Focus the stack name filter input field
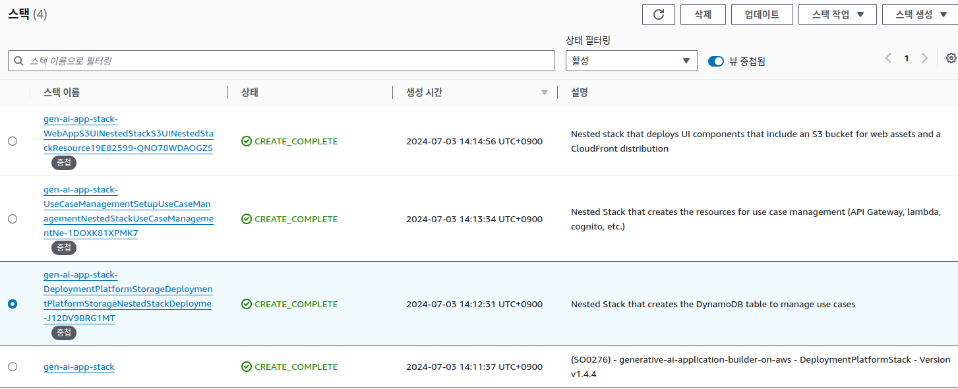Image resolution: width=958 pixels, height=389 pixels. [x=290, y=61]
